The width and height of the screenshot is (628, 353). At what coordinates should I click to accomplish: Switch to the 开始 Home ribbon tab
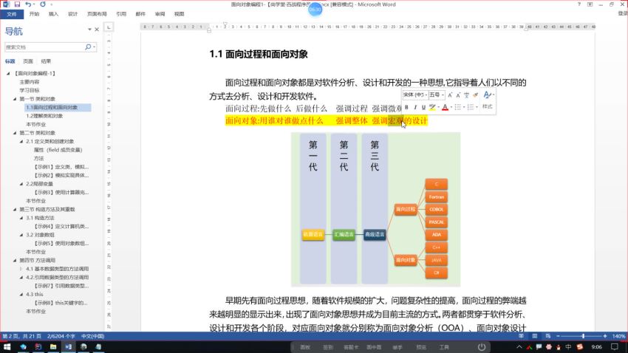34,14
